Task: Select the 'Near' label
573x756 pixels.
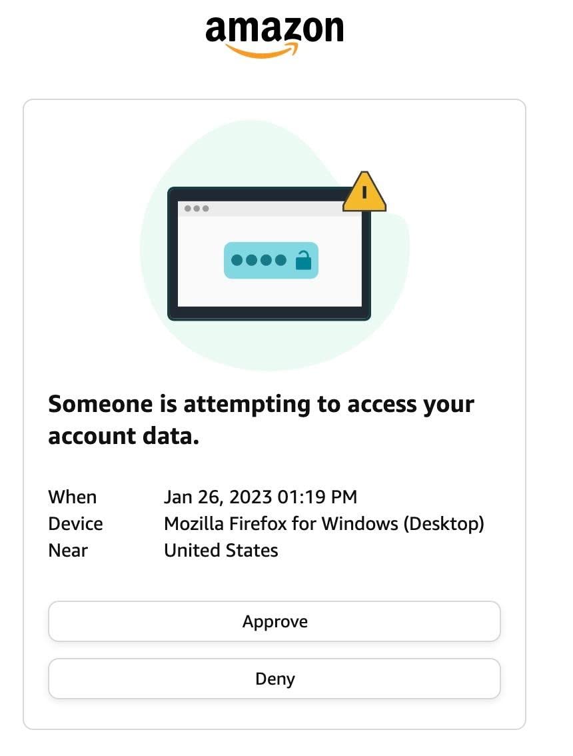Action: [68, 551]
